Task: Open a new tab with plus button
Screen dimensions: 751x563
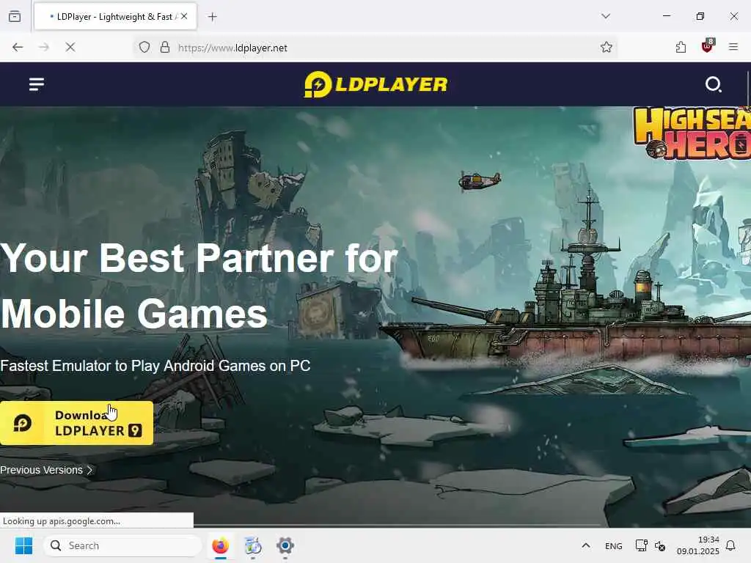Action: coord(213,17)
